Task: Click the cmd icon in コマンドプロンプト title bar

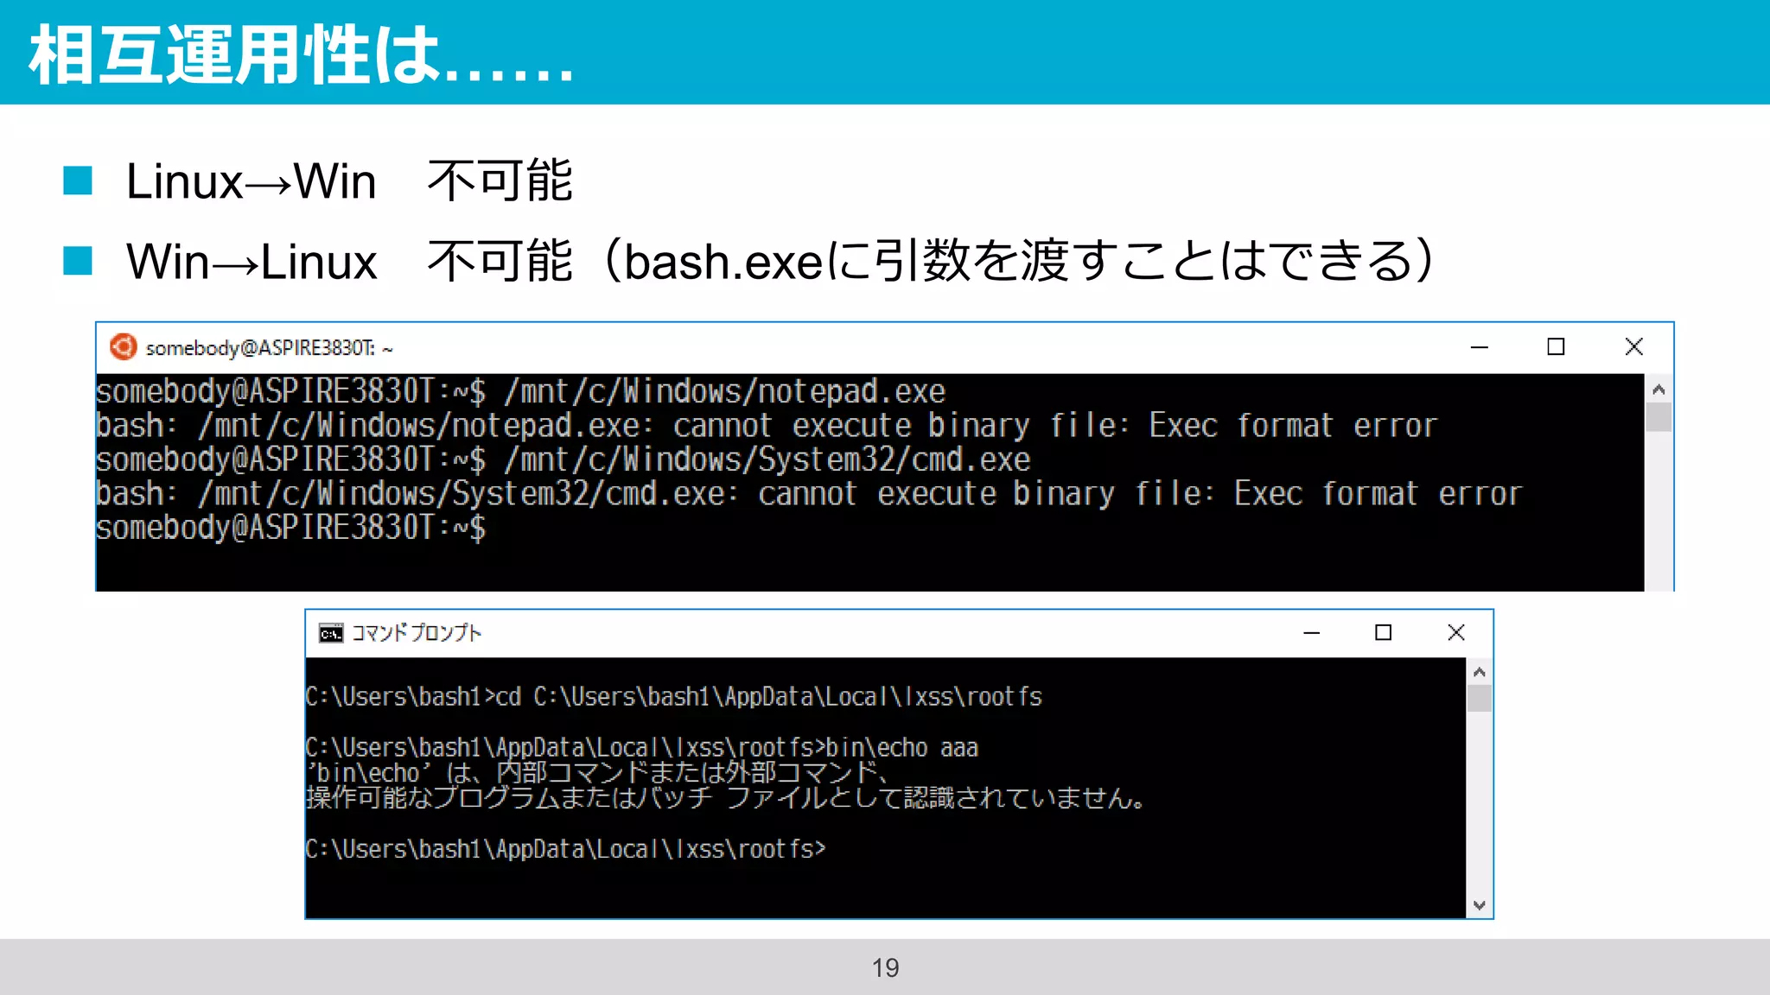Action: (330, 633)
